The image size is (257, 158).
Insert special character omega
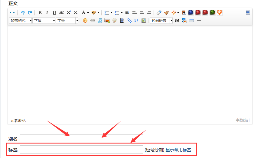136,21
